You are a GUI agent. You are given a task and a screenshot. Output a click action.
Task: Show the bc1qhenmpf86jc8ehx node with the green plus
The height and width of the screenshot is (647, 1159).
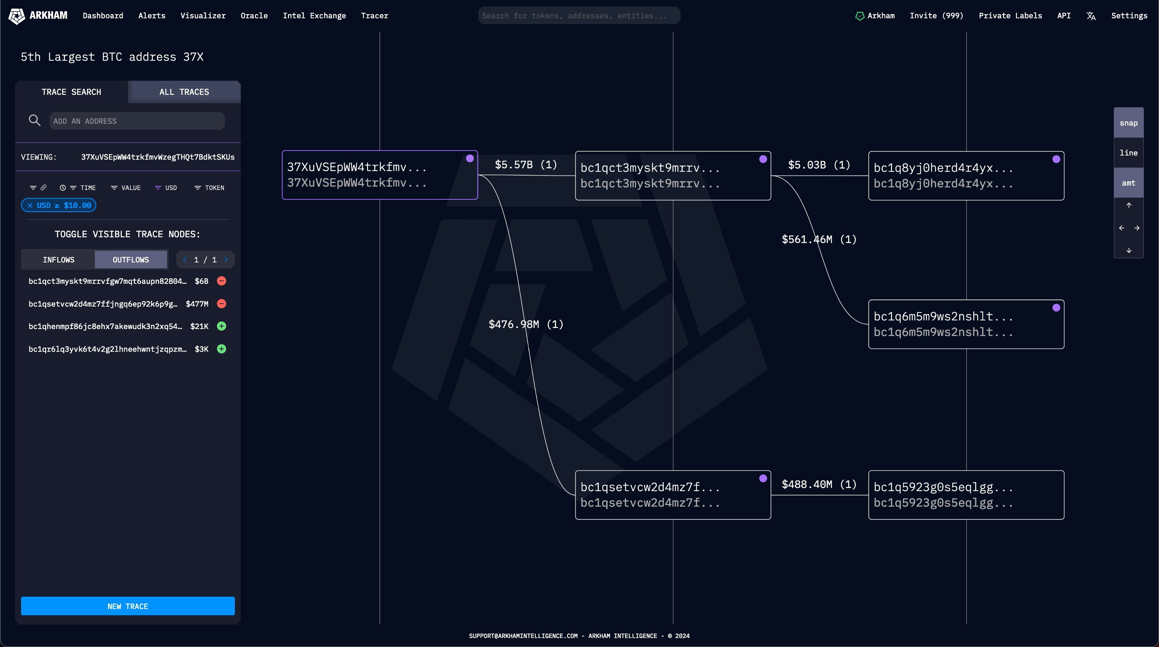[221, 326]
